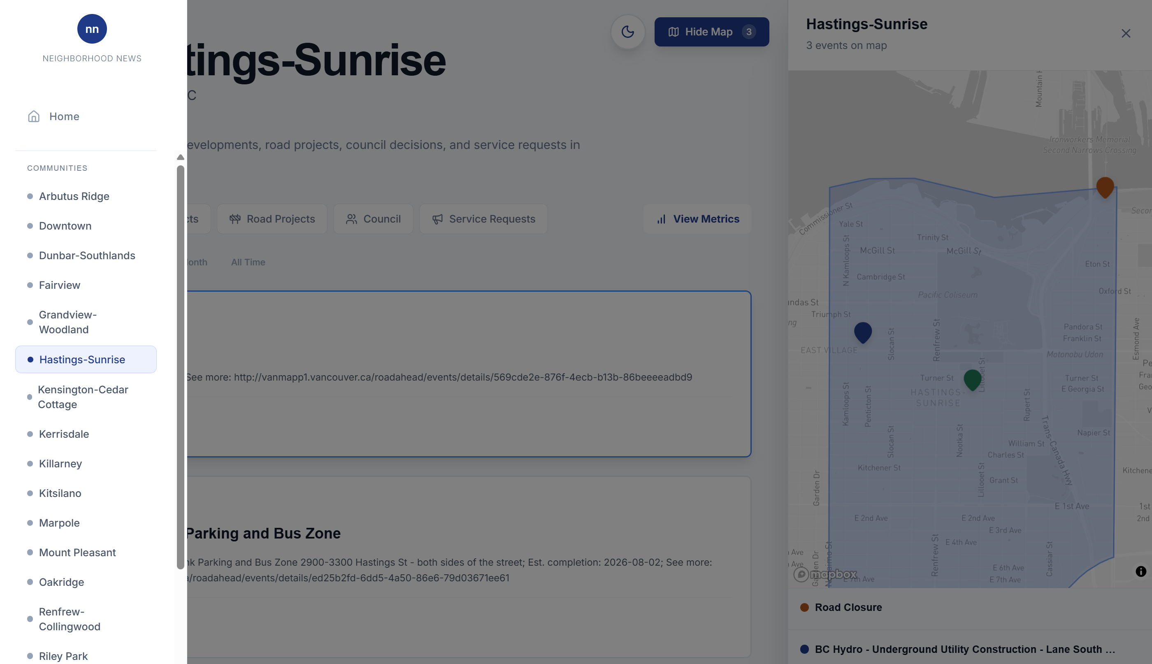Select BC Hydro Underground Utility Construction event
Image resolution: width=1152 pixels, height=664 pixels.
pos(964,649)
